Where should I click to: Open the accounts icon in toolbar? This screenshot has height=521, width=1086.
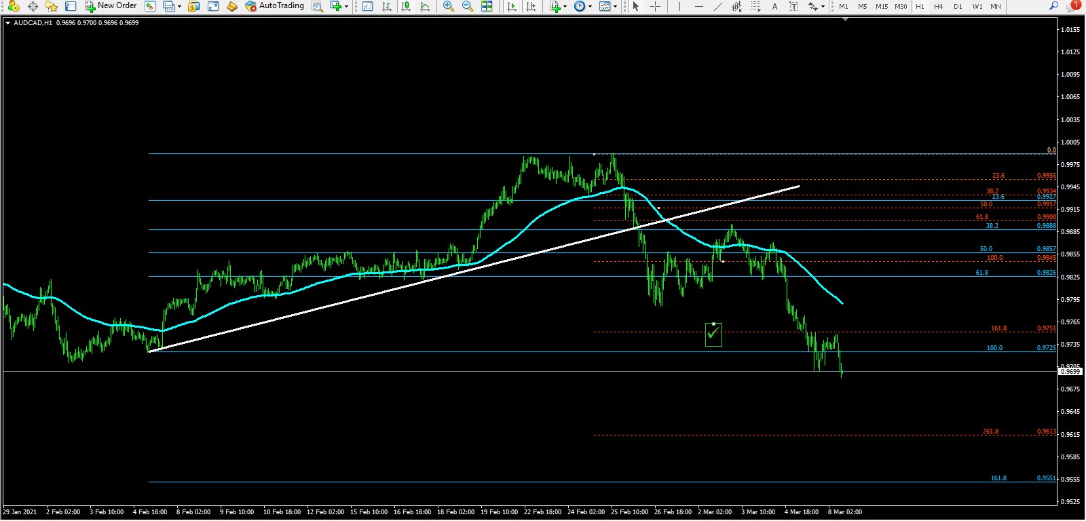coord(14,6)
